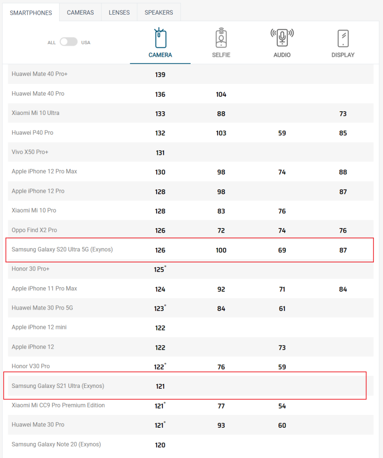383x458 pixels.
Task: Go to the Speakers tab
Action: click(159, 12)
